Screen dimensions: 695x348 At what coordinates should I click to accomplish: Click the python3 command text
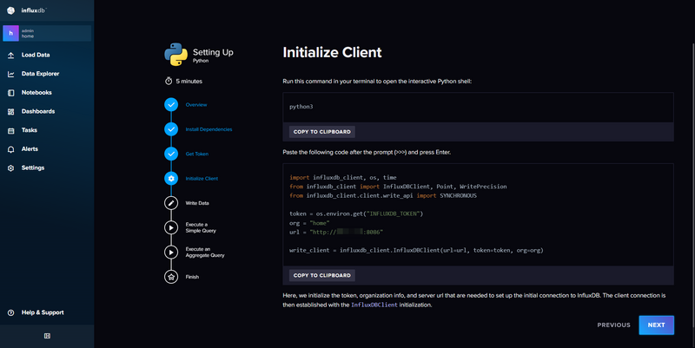[x=301, y=107]
